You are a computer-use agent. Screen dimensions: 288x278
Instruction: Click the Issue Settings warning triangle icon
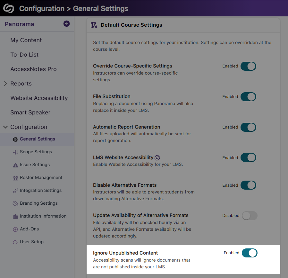coord(15,165)
